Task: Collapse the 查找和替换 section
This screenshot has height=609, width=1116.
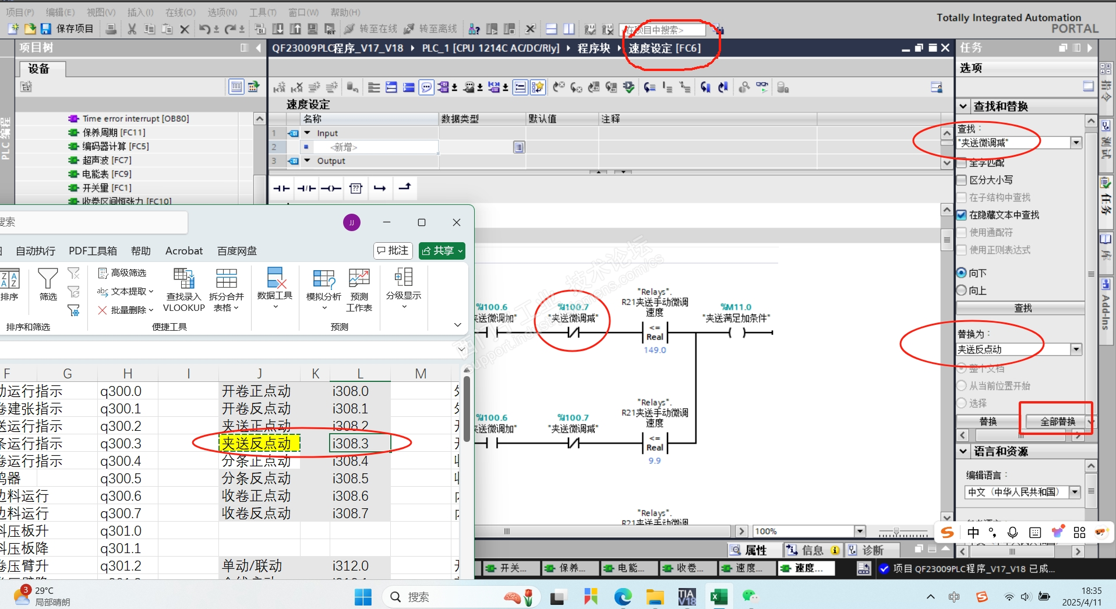Action: [963, 107]
